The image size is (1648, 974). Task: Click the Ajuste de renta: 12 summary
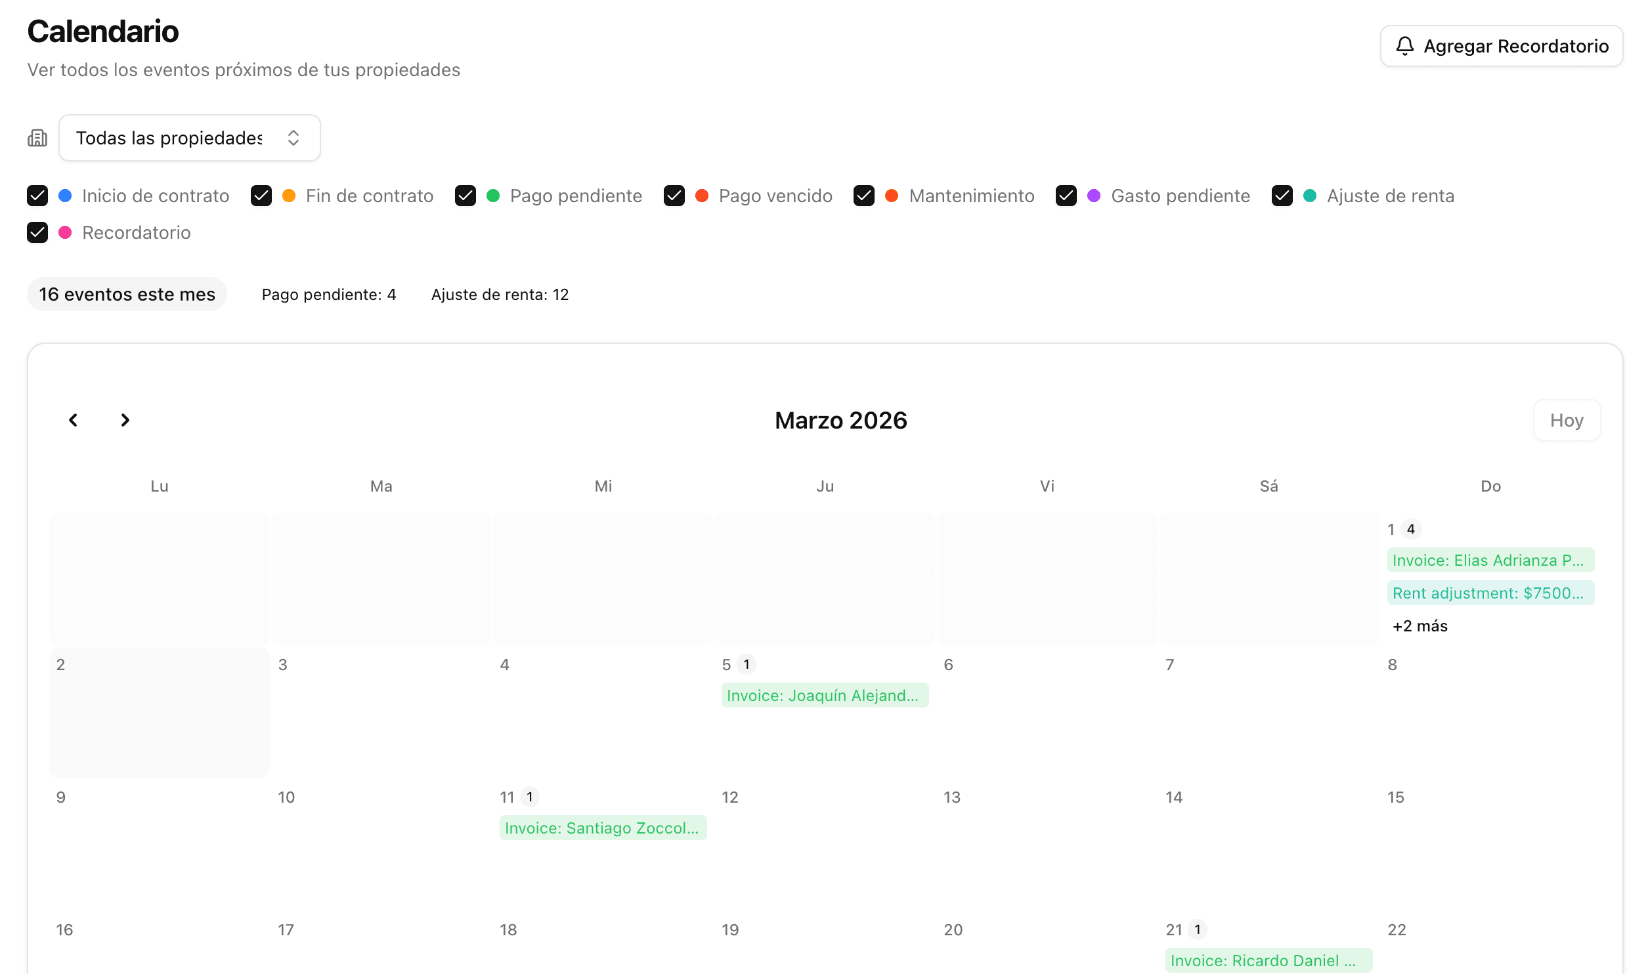(500, 295)
